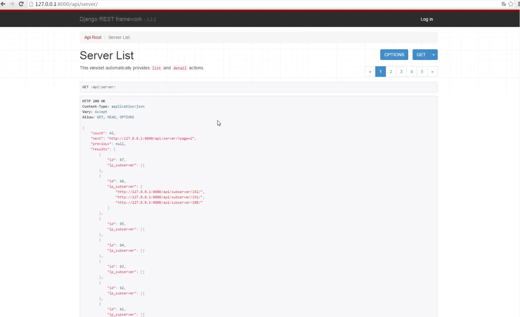Click the « previous page arrow

click(370, 72)
